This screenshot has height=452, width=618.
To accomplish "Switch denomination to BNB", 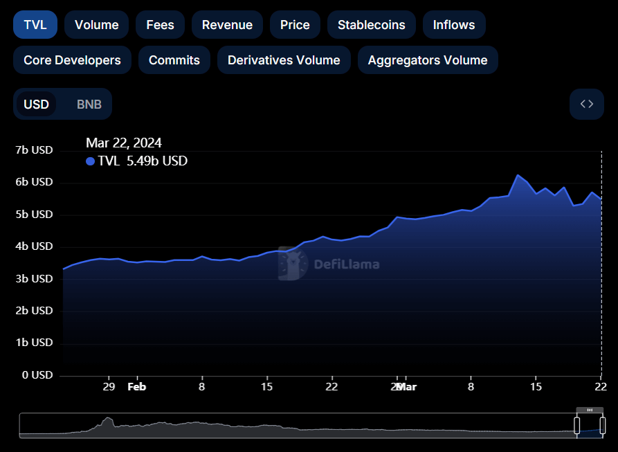I will (x=89, y=105).
